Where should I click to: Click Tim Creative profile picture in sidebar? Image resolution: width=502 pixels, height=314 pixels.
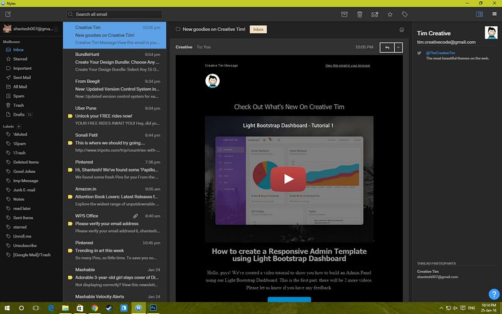491,33
